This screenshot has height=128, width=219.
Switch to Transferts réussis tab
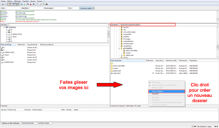click(45, 123)
